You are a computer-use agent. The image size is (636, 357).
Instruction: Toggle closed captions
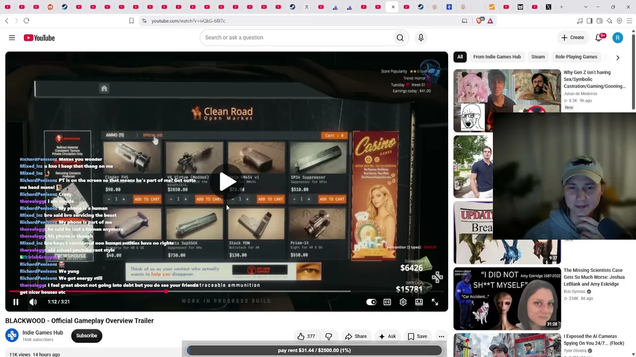click(x=387, y=302)
